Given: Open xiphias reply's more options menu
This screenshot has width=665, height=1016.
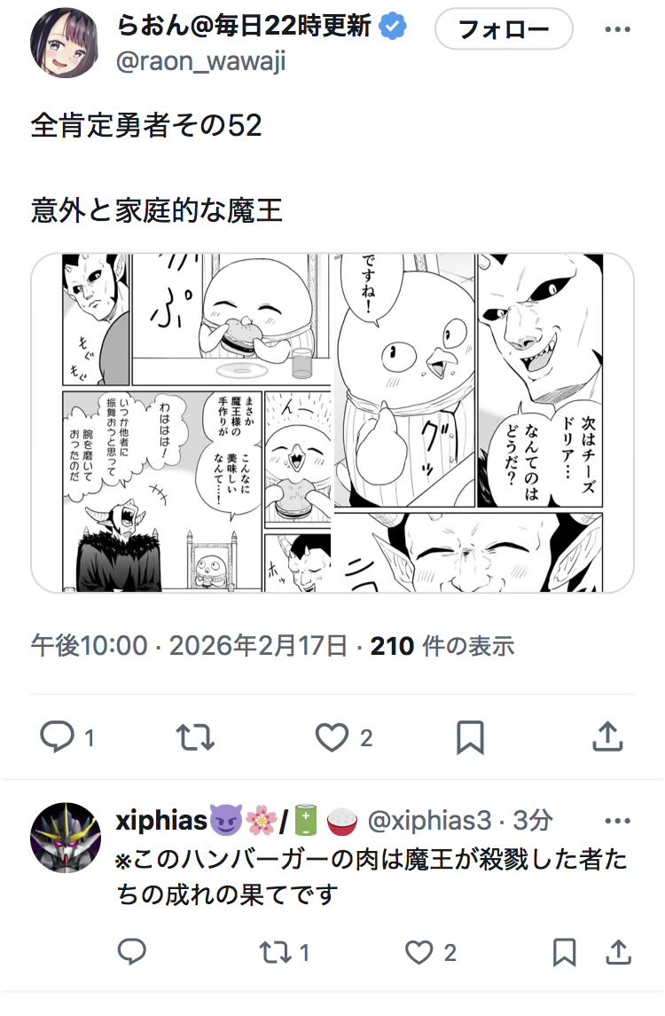Looking at the screenshot, I should [x=617, y=821].
